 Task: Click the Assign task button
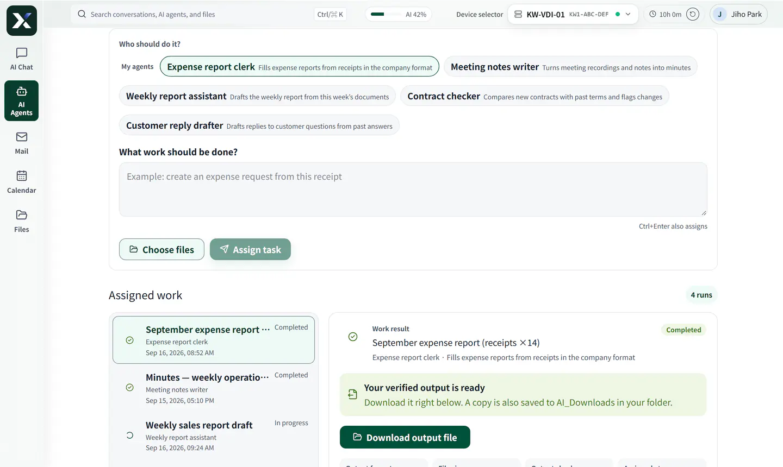pyautogui.click(x=250, y=249)
